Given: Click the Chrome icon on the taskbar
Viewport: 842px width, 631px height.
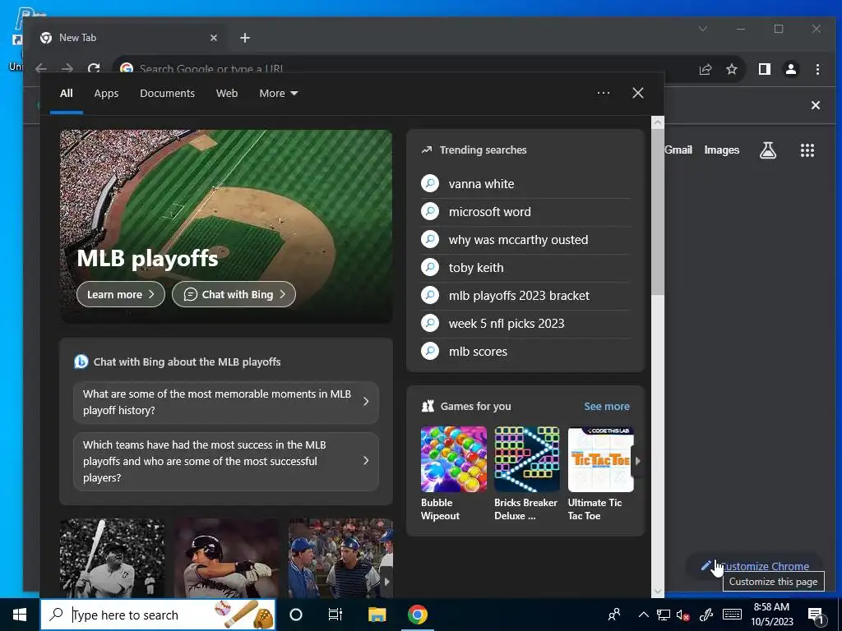Looking at the screenshot, I should 417,615.
